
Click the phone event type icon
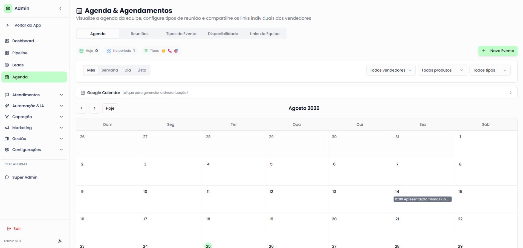click(x=170, y=51)
